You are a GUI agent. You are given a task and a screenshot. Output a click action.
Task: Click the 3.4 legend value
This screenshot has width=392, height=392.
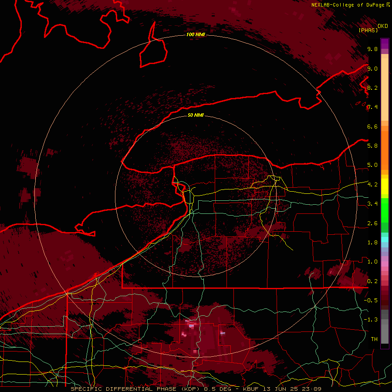click(372, 204)
